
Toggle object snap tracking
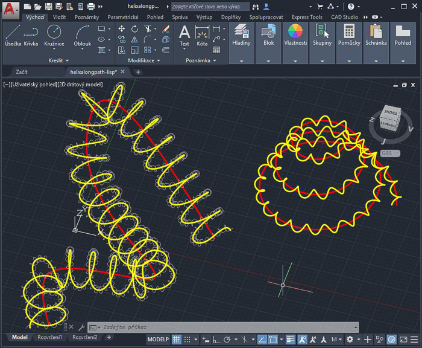(262, 340)
